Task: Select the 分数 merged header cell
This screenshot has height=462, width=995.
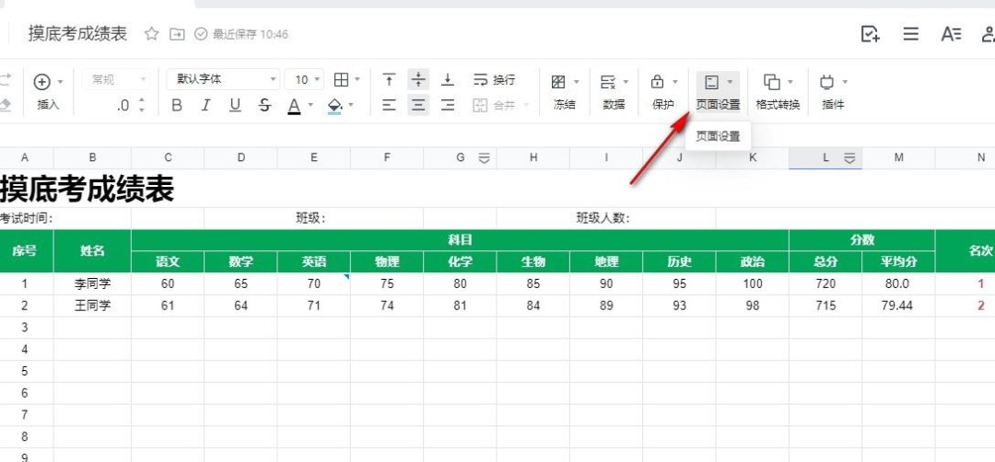Action: coord(861,239)
